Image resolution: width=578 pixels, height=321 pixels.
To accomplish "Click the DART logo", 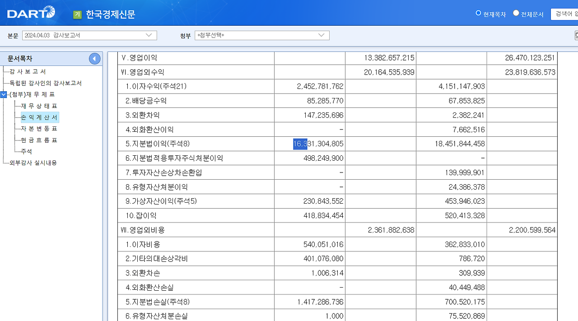I will coord(31,13).
